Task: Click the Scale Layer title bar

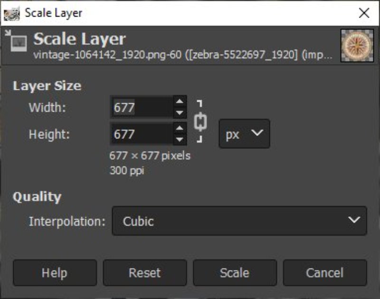Action: click(190, 13)
